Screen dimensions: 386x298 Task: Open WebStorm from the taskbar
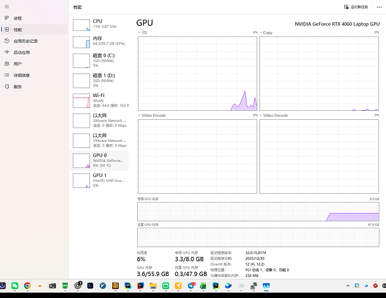click(128, 285)
